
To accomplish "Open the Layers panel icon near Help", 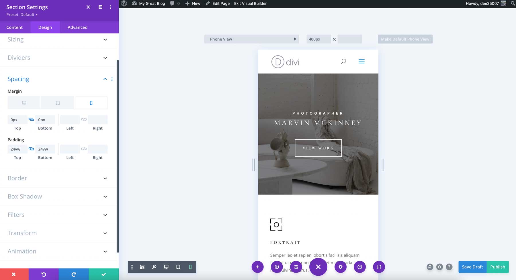I will pos(439,267).
